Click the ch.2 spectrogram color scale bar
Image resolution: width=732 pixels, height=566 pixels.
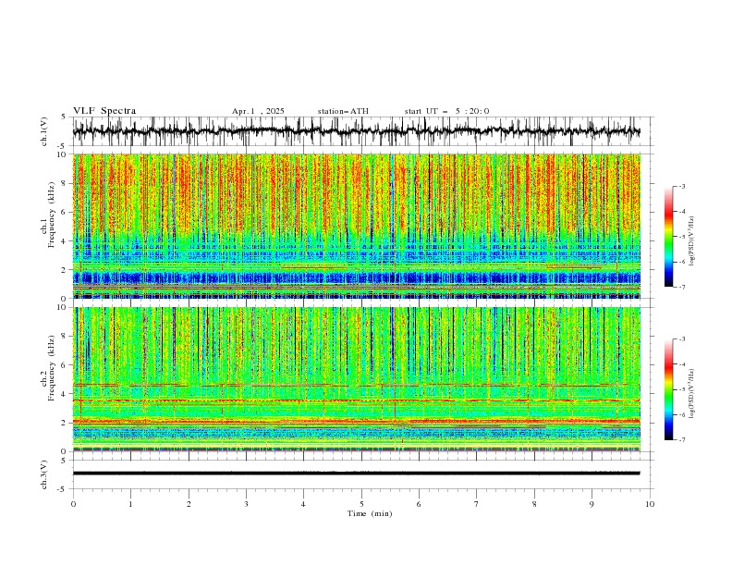pos(669,389)
